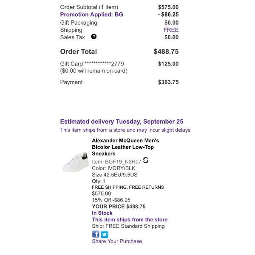This screenshot has height=255, width=255.
Task: Select the purple FREE shipping value
Action: (171, 30)
